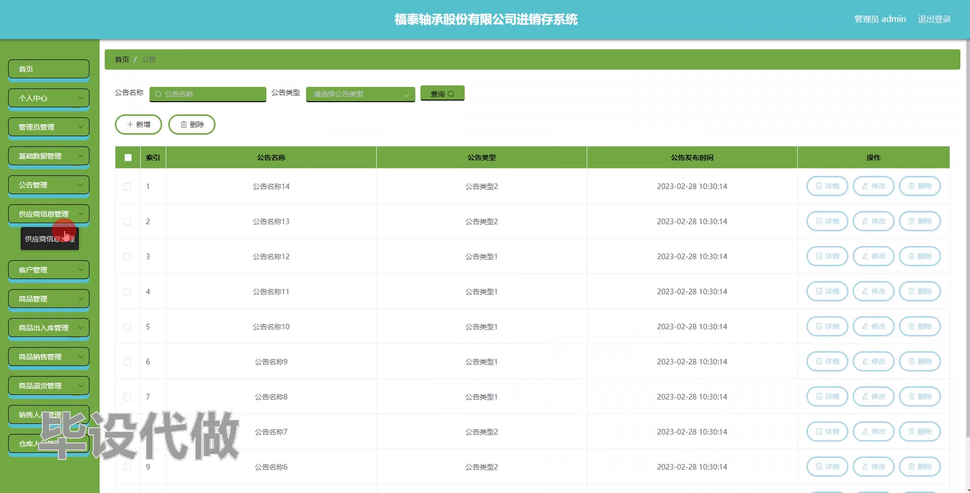This screenshot has height=493, width=970.
Task: Check the checkbox for row index 1
Action: [x=127, y=186]
